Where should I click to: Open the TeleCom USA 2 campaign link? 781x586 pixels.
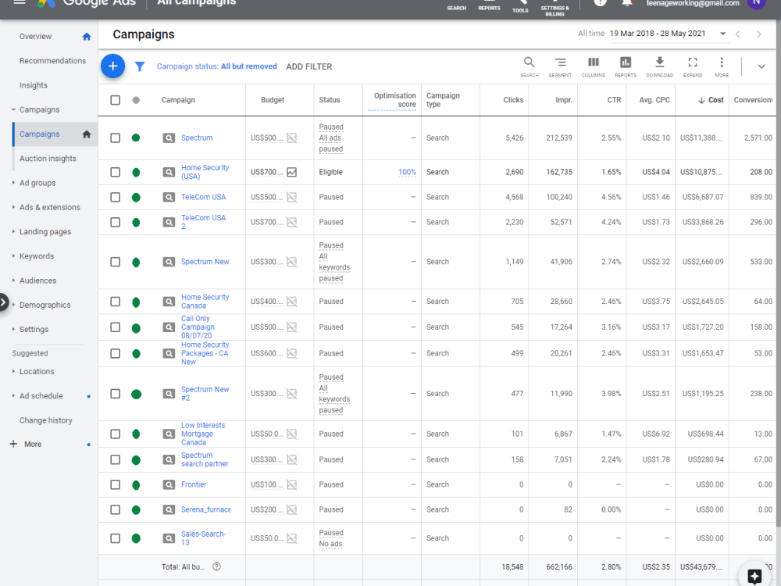tap(203, 222)
